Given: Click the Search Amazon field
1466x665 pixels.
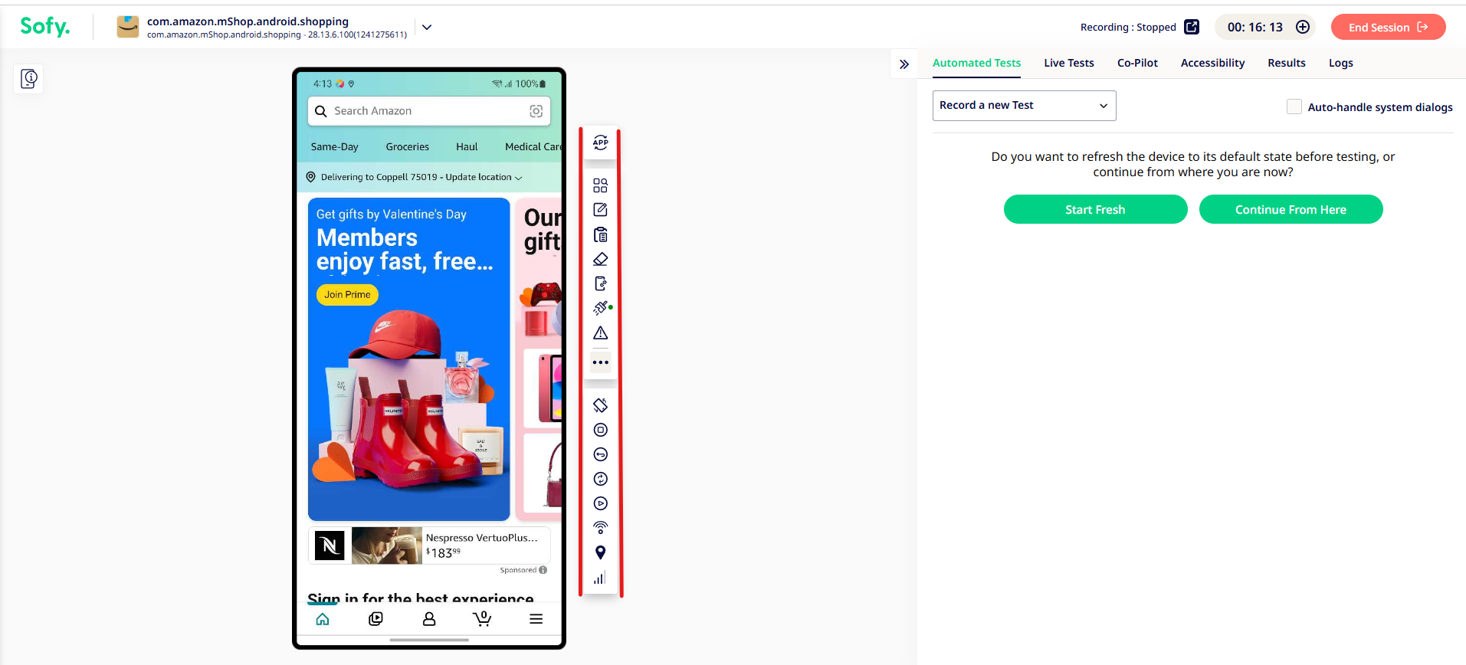Looking at the screenshot, I should point(429,111).
